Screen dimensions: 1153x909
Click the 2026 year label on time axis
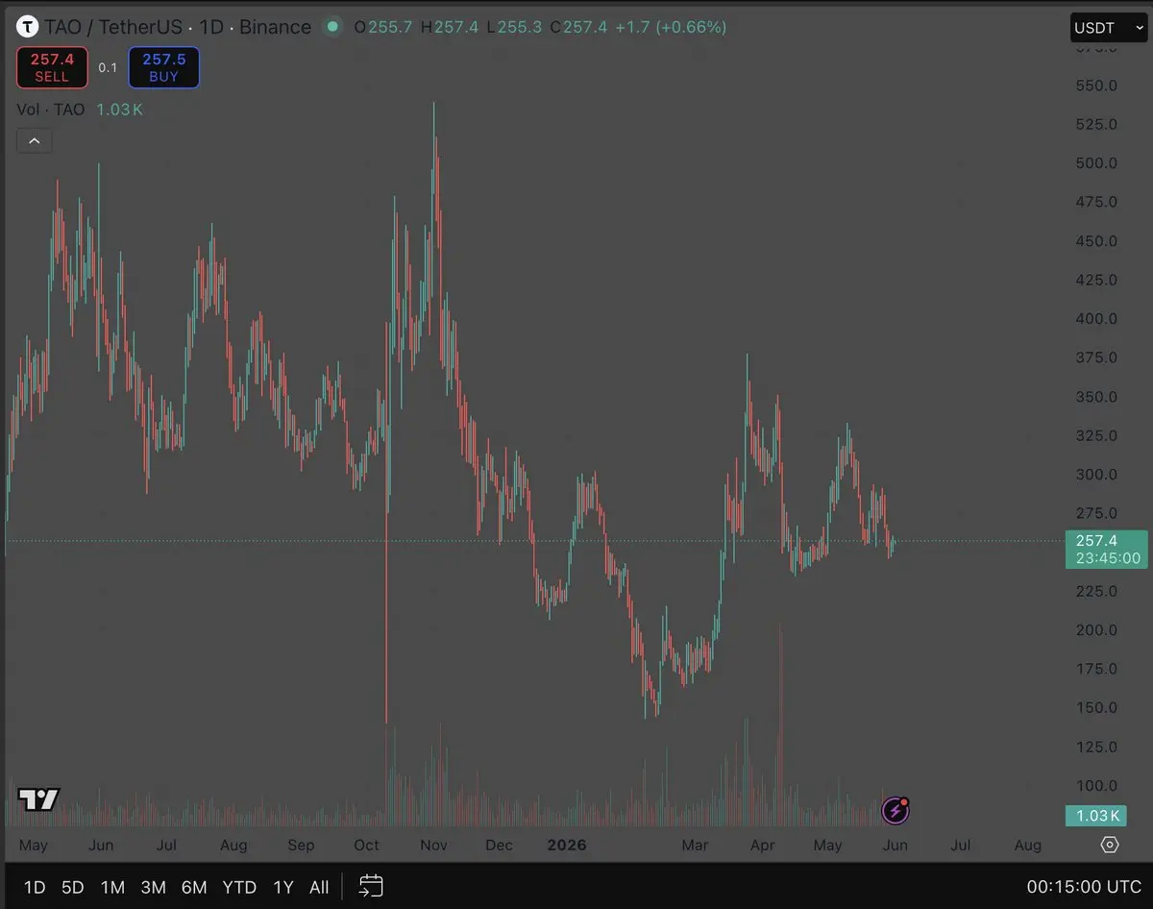pos(566,846)
